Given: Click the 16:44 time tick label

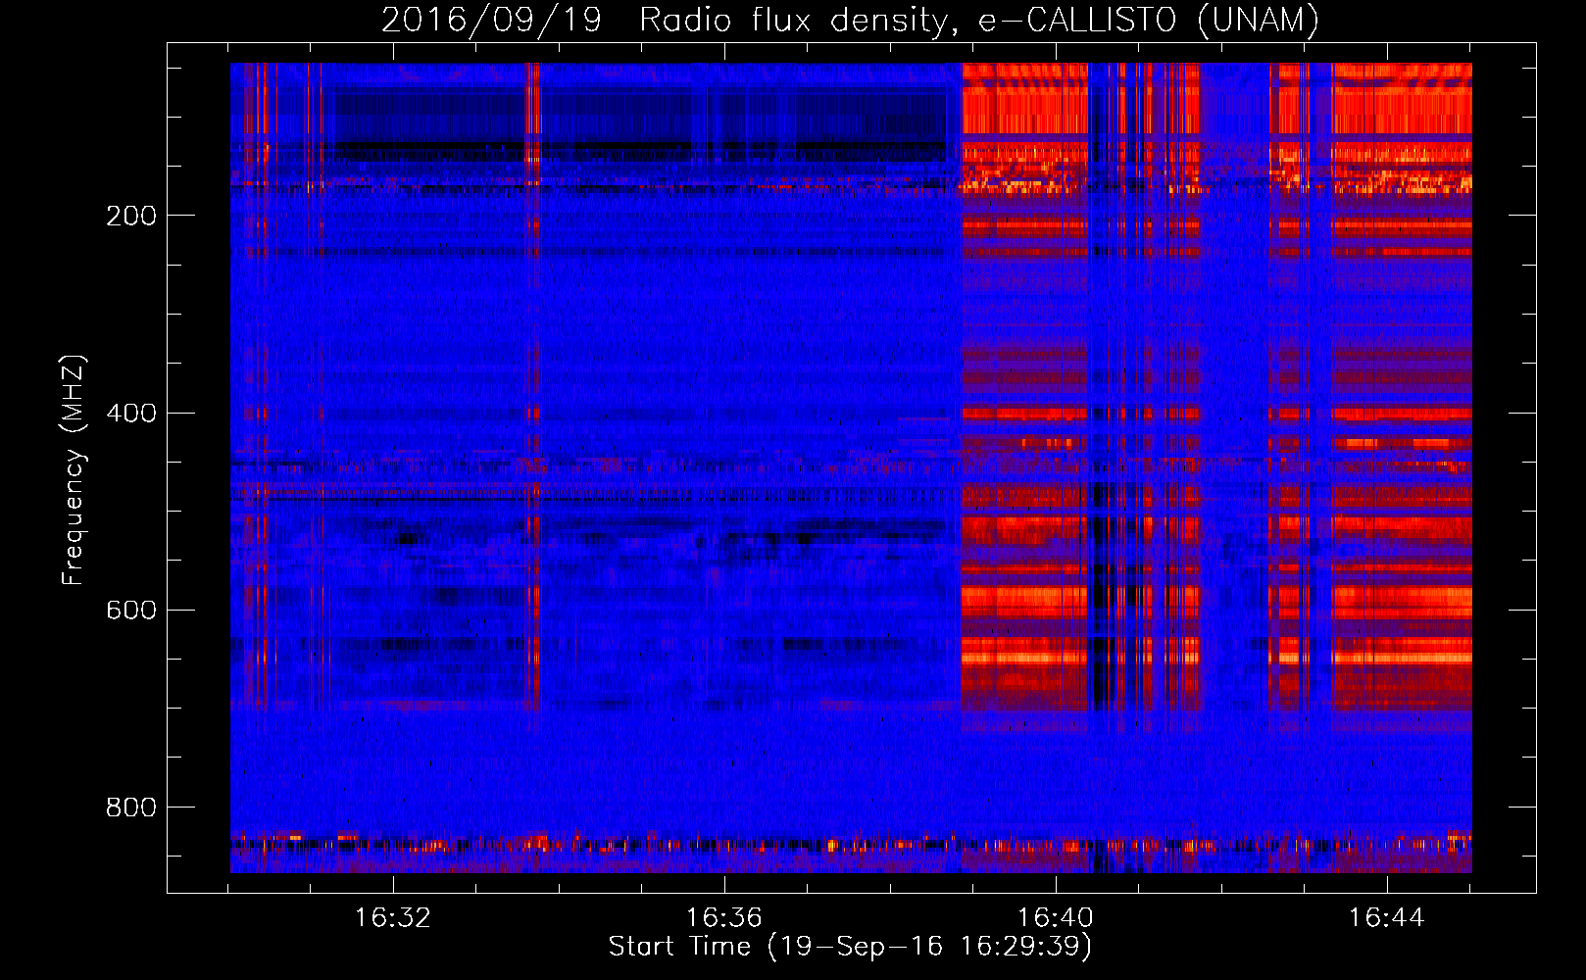Looking at the screenshot, I should [1387, 918].
